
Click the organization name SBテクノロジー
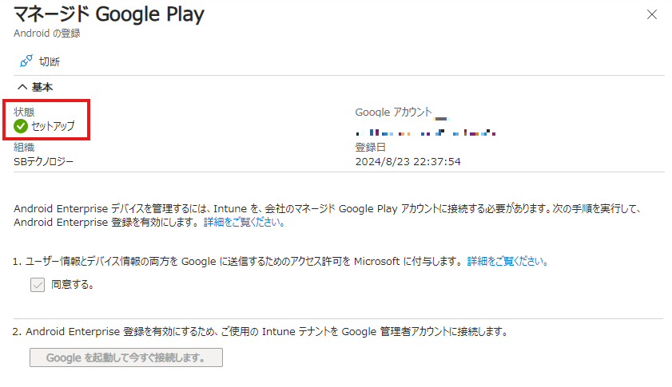click(44, 162)
